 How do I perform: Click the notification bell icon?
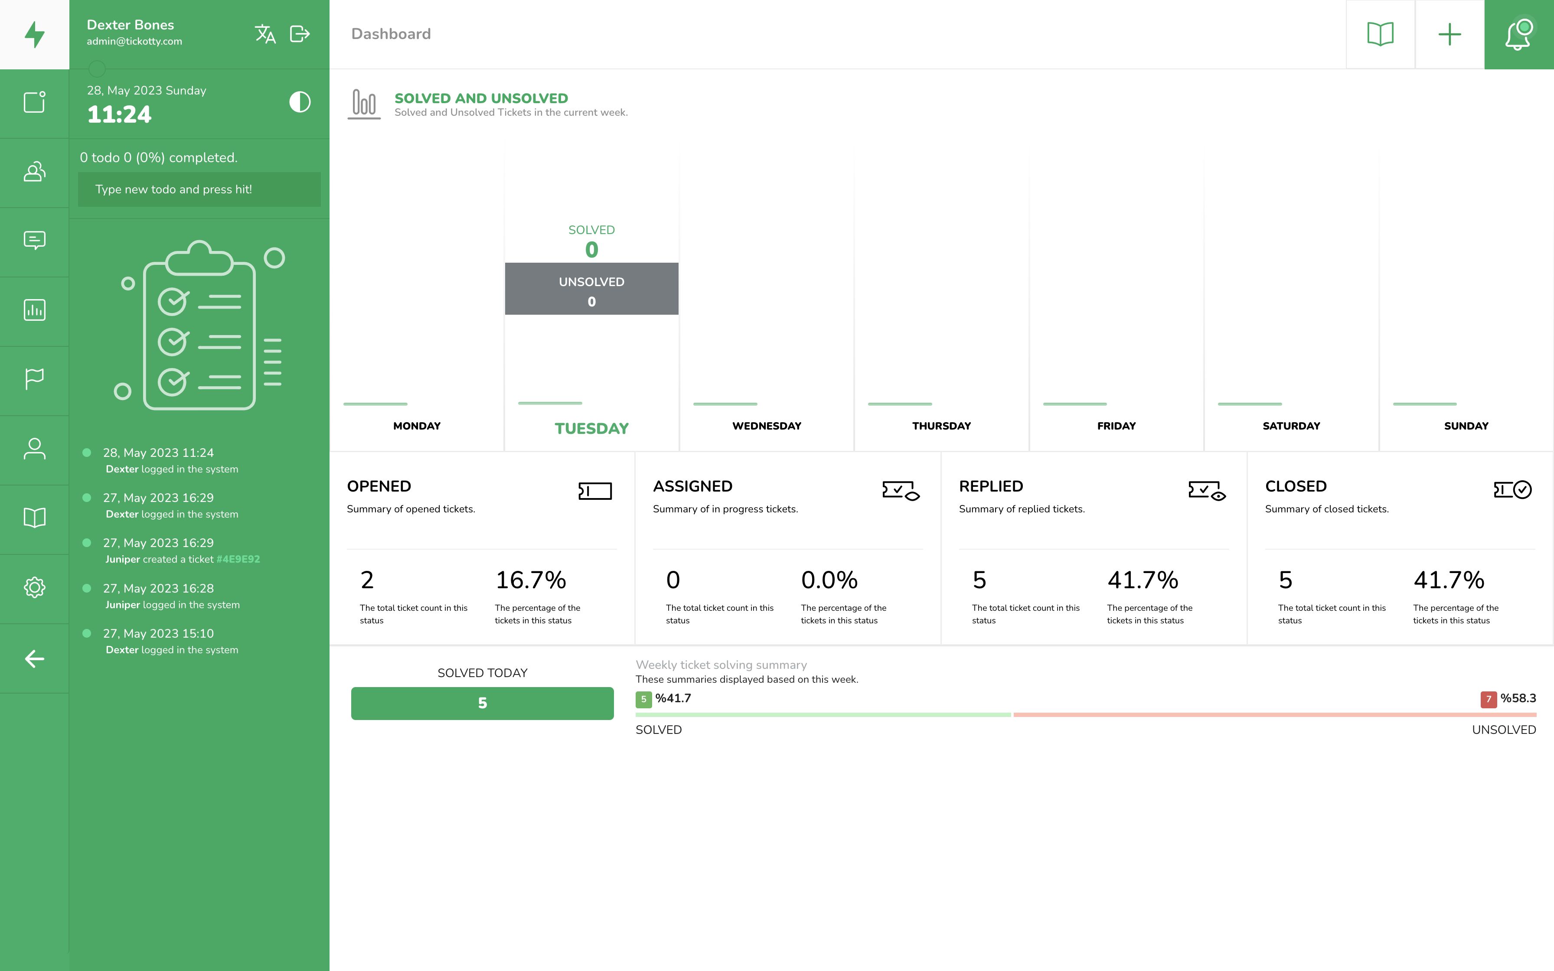click(x=1518, y=34)
